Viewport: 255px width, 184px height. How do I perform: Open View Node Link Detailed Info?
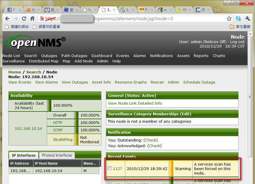click(135, 103)
